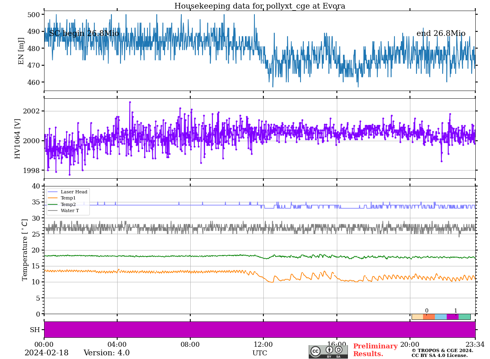Click the magenta SH status bar
Viewport: 490px width, 359px height.
(259, 330)
